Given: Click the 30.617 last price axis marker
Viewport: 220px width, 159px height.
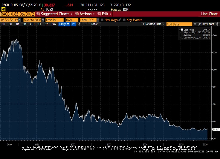Looking at the screenshot, I should coord(216,129).
